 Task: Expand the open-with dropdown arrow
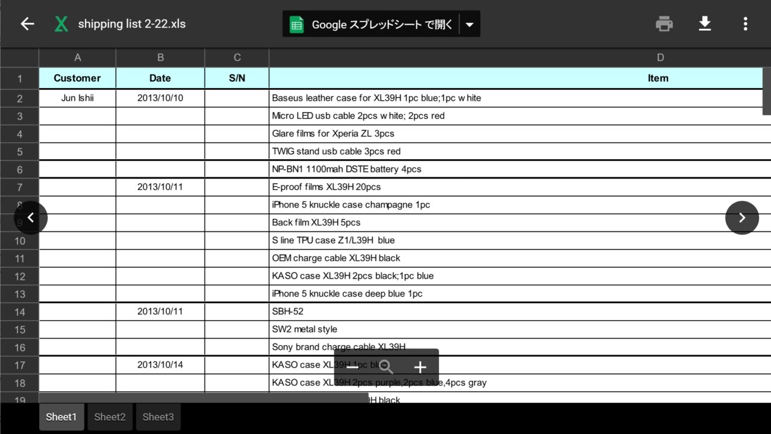click(x=470, y=25)
